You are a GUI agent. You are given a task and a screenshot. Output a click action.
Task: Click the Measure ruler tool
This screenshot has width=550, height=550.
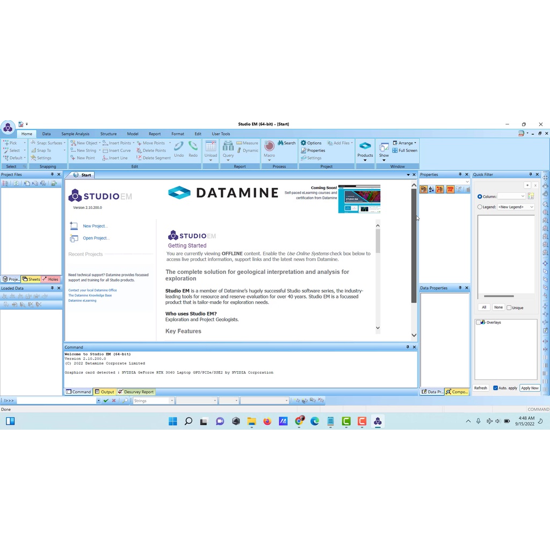[247, 143]
